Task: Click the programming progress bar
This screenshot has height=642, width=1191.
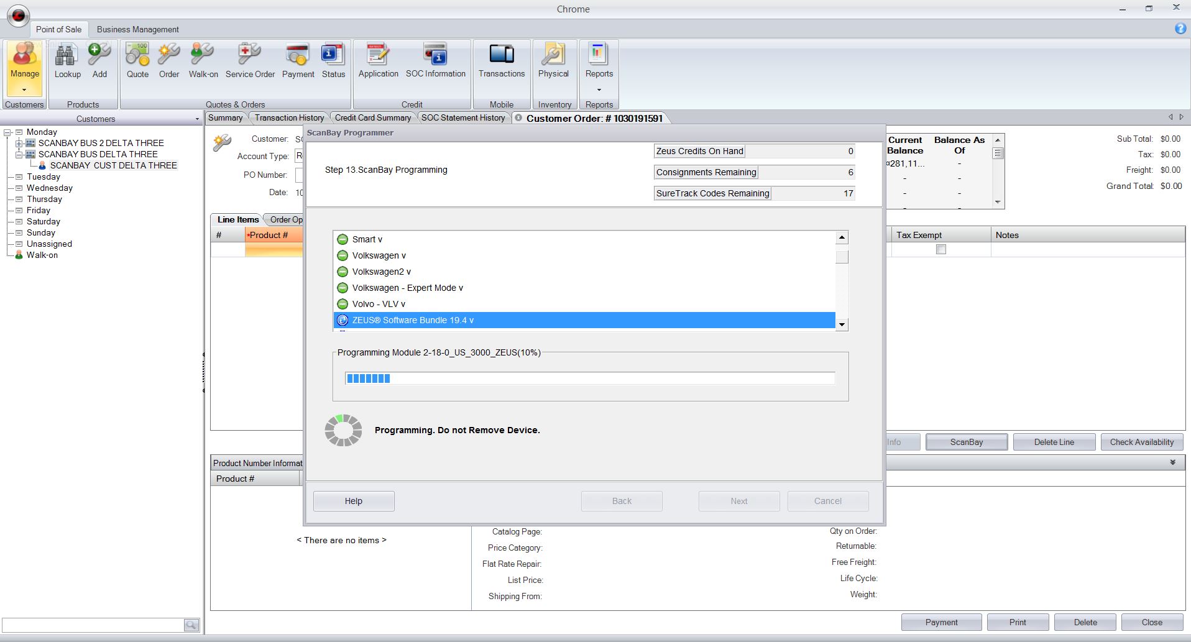Action: point(590,378)
